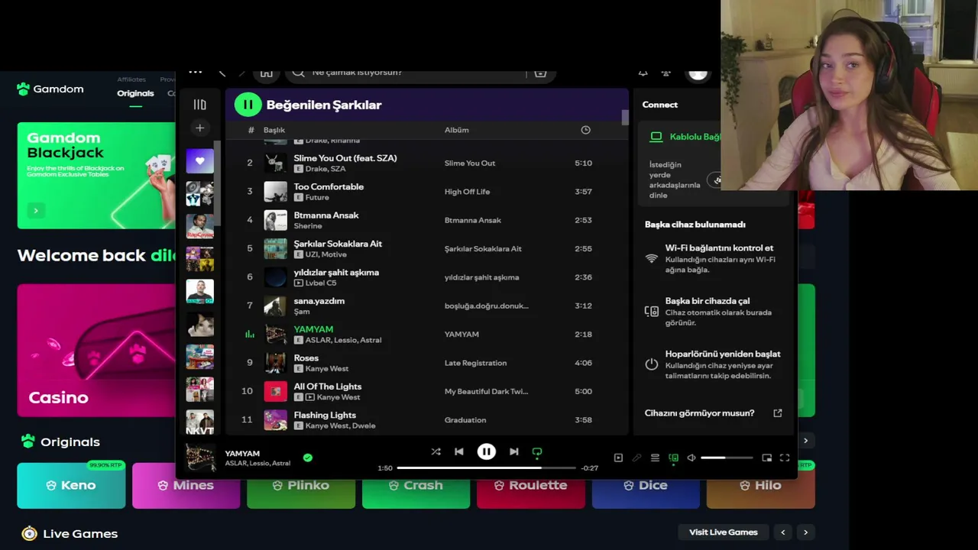Adjust the Spotify volume slider
This screenshot has height=550, width=978.
click(x=727, y=458)
